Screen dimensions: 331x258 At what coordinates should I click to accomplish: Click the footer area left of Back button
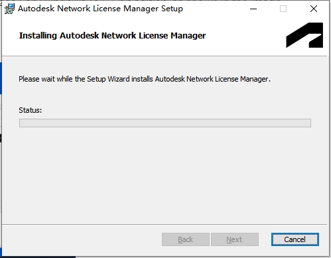click(82, 239)
